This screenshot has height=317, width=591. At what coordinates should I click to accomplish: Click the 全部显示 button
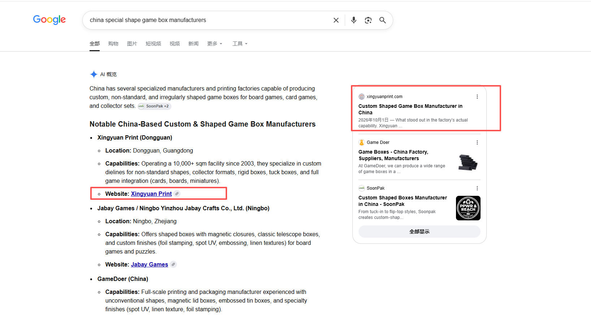420,232
